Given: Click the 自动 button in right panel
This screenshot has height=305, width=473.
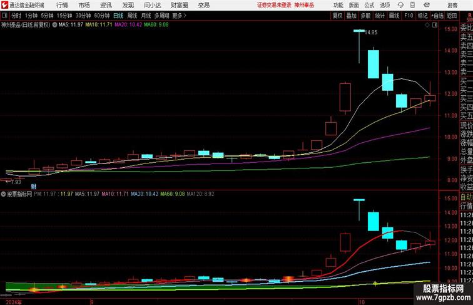Looking at the screenshot, I should (466, 197).
